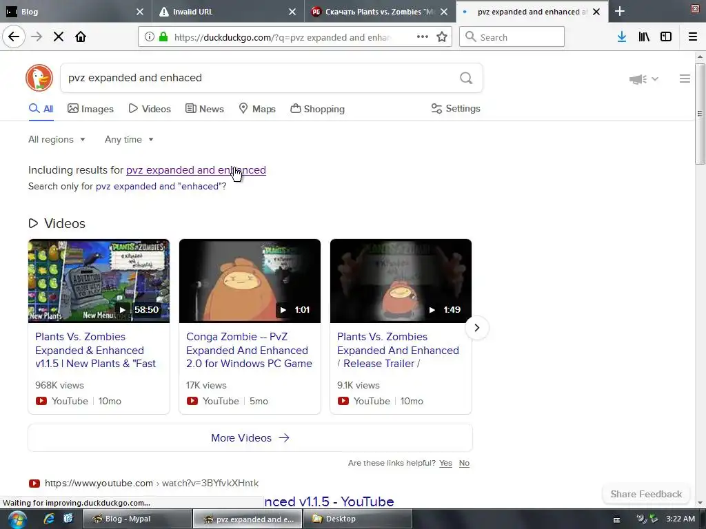706x529 pixels.
Task: Bookmark this page with the star icon
Action: [x=442, y=37]
